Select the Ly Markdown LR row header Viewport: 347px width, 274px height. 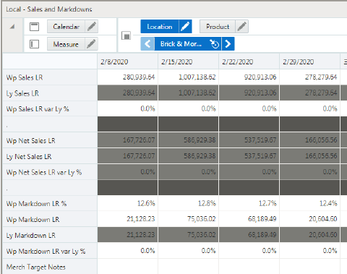click(50, 235)
